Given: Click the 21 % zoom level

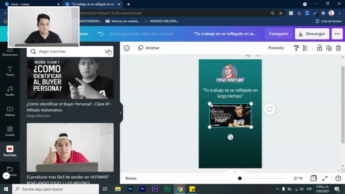Looking at the screenshot, I should tap(298, 178).
